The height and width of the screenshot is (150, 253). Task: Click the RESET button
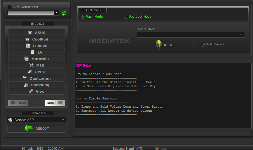[x=165, y=45]
